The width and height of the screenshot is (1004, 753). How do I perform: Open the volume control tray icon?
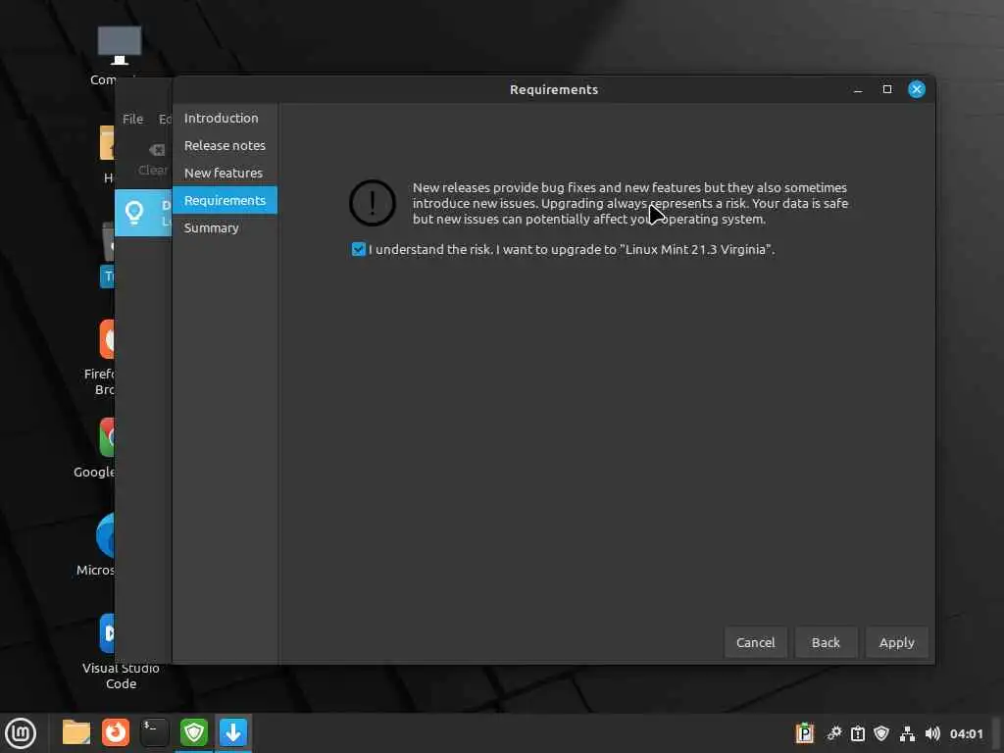pos(932,733)
